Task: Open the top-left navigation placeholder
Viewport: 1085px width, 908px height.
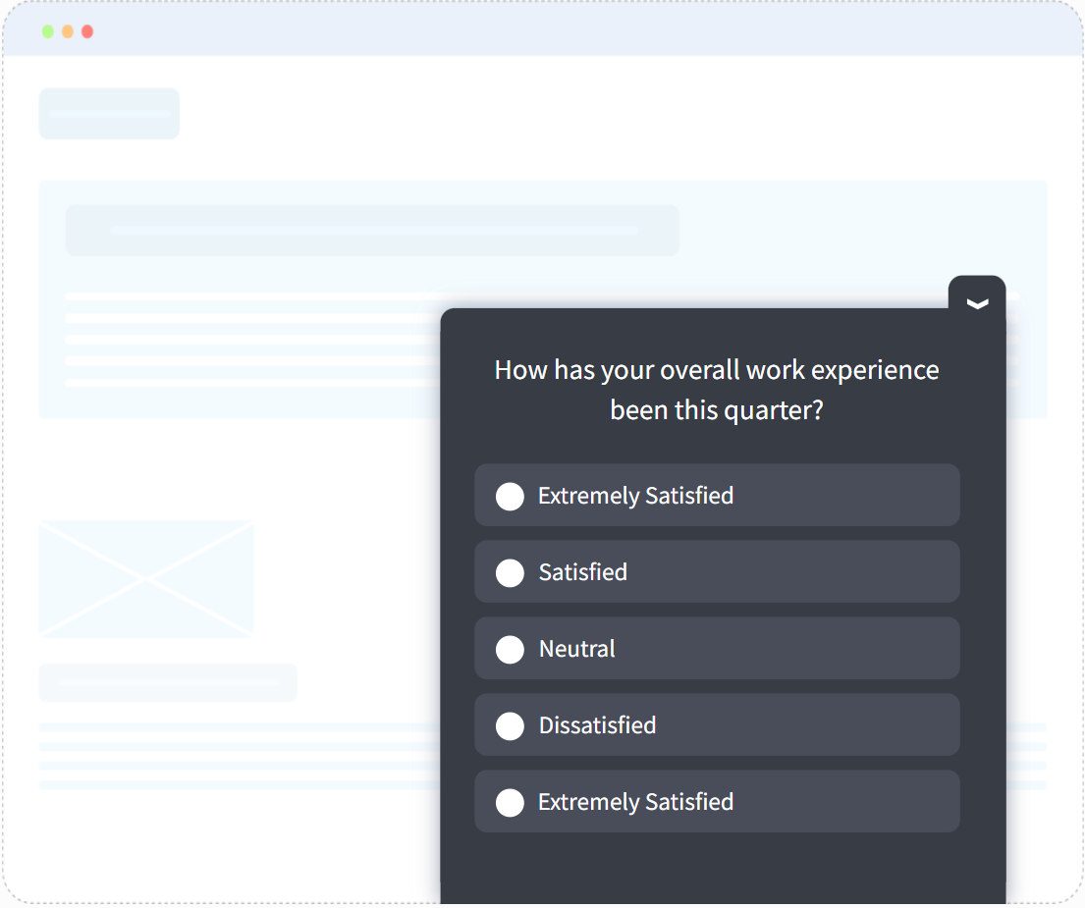Action: (x=109, y=113)
